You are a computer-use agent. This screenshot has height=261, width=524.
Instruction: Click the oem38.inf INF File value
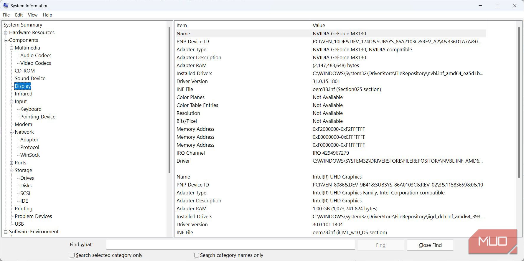click(x=347, y=89)
